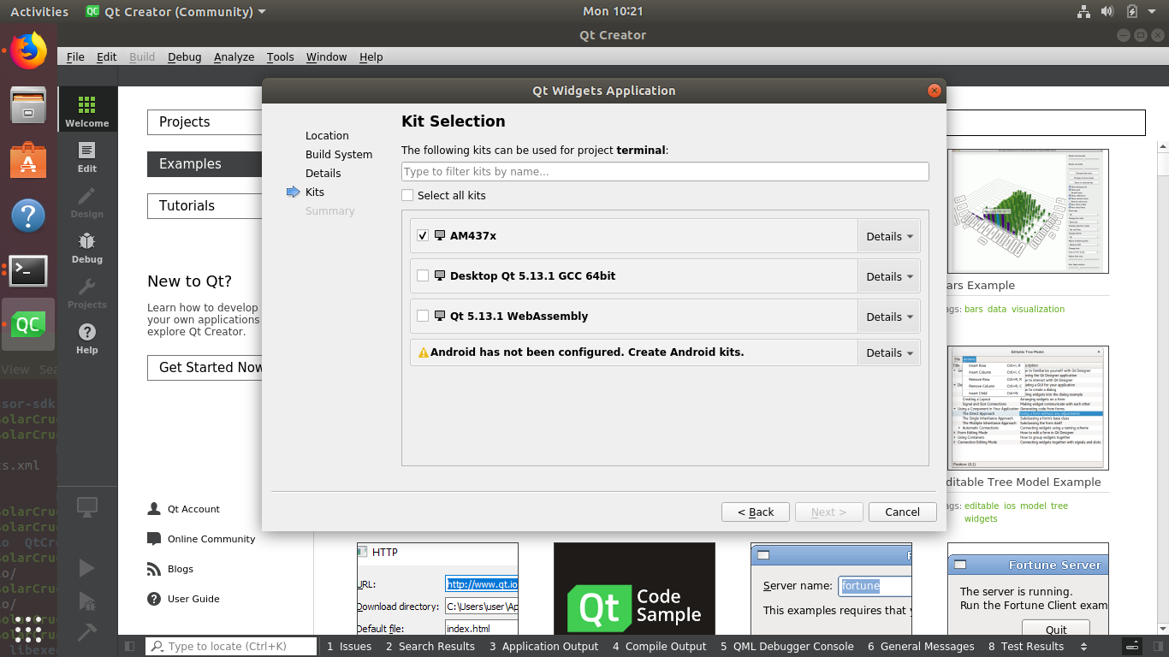Enable the Qt 5.13.1 WebAssembly kit
The height and width of the screenshot is (657, 1169).
423,316
